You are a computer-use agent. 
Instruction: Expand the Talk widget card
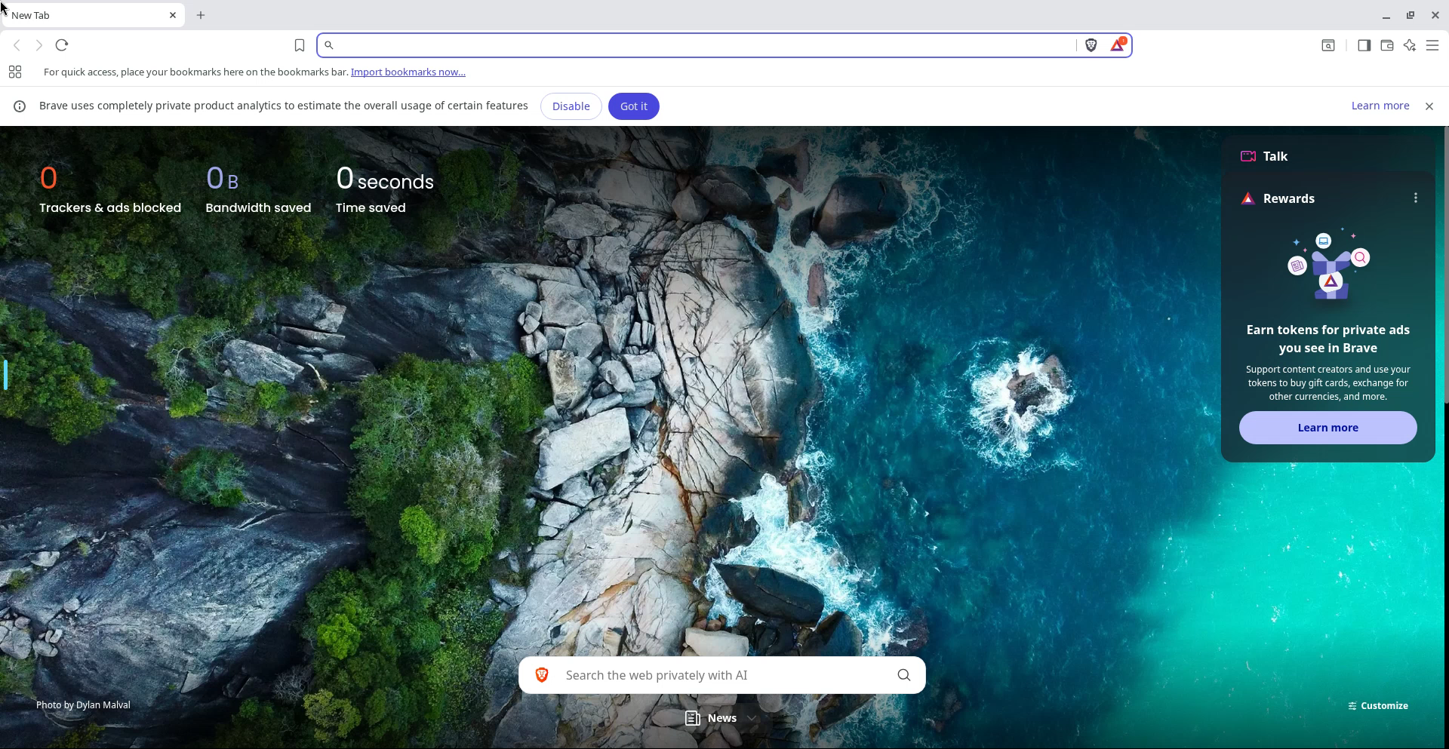tap(1275, 156)
